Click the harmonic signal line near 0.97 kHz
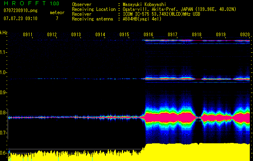253x161 pixels. (x=197, y=79)
